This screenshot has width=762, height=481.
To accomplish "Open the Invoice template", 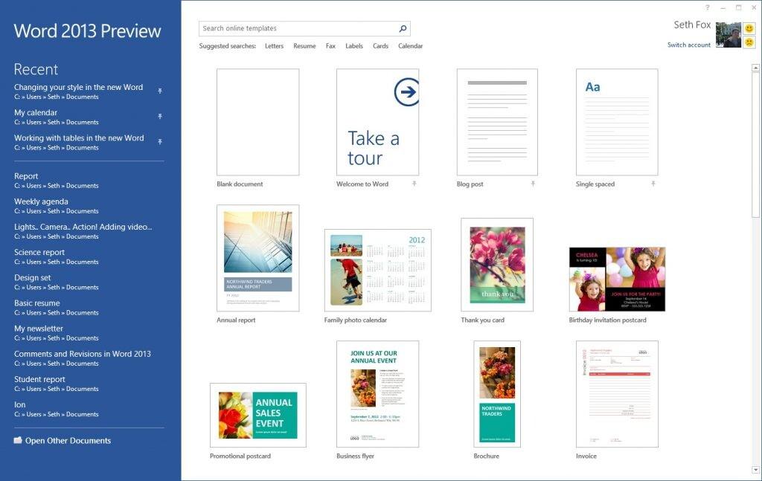I will click(617, 394).
